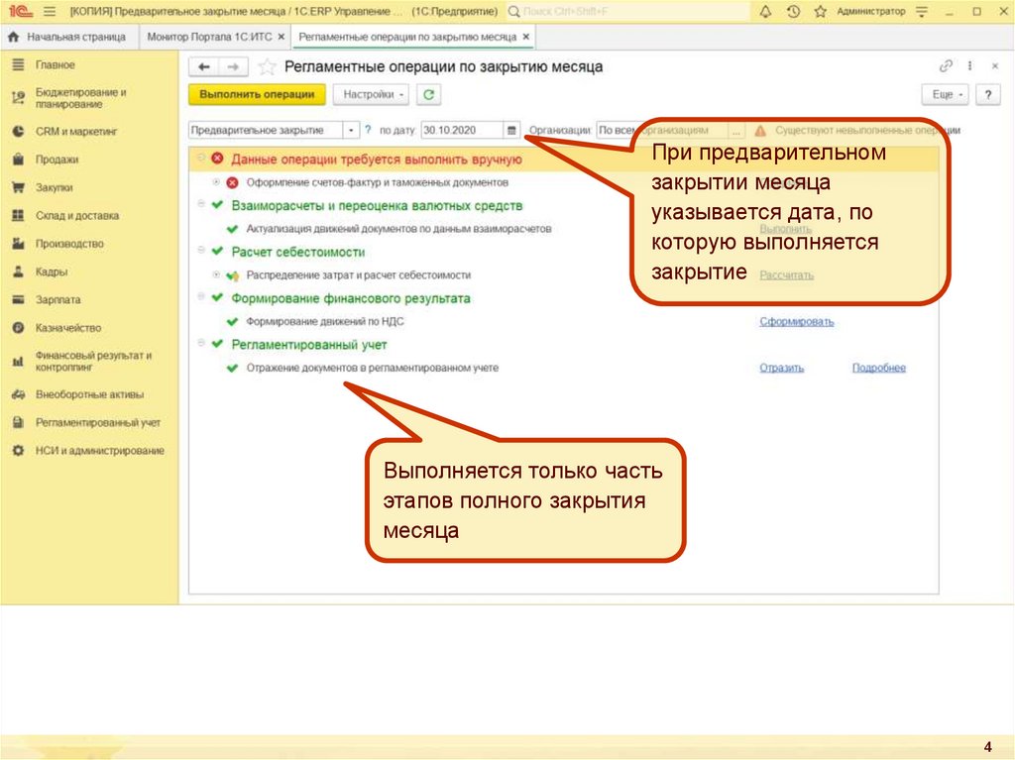Screen dimensions: 1015x760
Task: Collapse the Расчет себестоимости group
Action: [x=202, y=251]
